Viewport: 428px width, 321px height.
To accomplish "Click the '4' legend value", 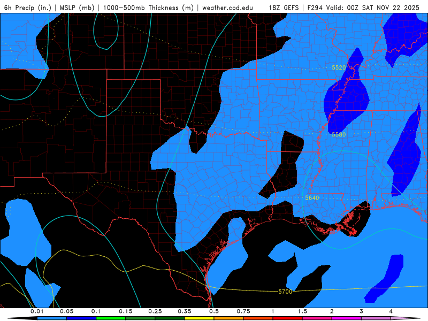I will pyautogui.click(x=391, y=311).
